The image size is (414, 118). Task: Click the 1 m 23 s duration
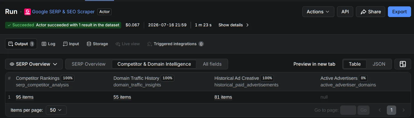pos(203,25)
